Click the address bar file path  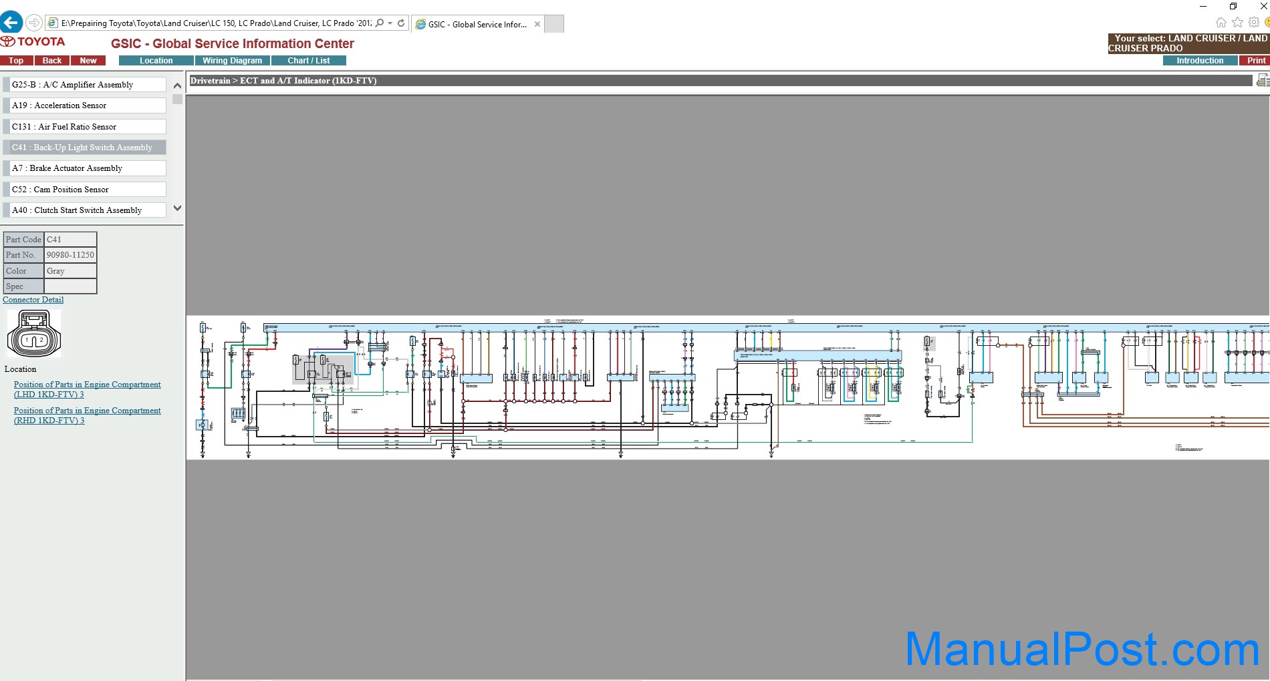point(216,23)
